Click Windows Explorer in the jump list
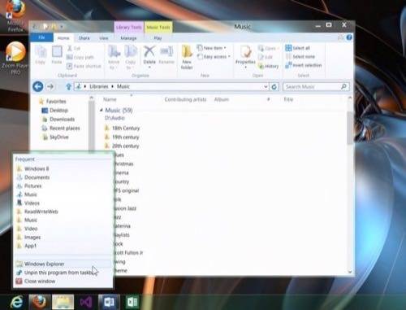Image resolution: width=406 pixels, height=310 pixels. tap(63, 264)
